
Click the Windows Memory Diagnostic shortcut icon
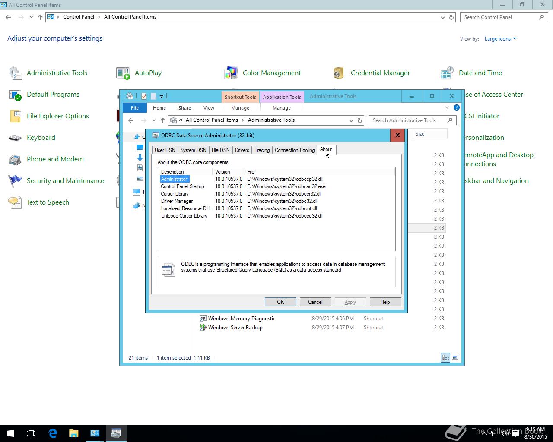click(x=203, y=319)
